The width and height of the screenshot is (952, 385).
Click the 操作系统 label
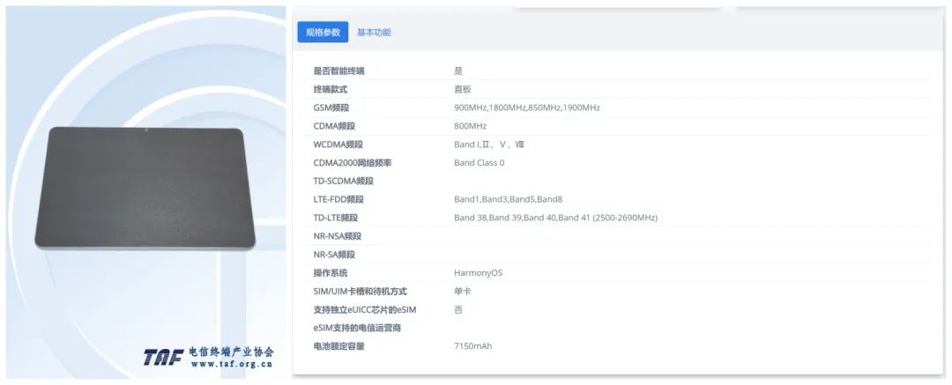pyautogui.click(x=331, y=272)
